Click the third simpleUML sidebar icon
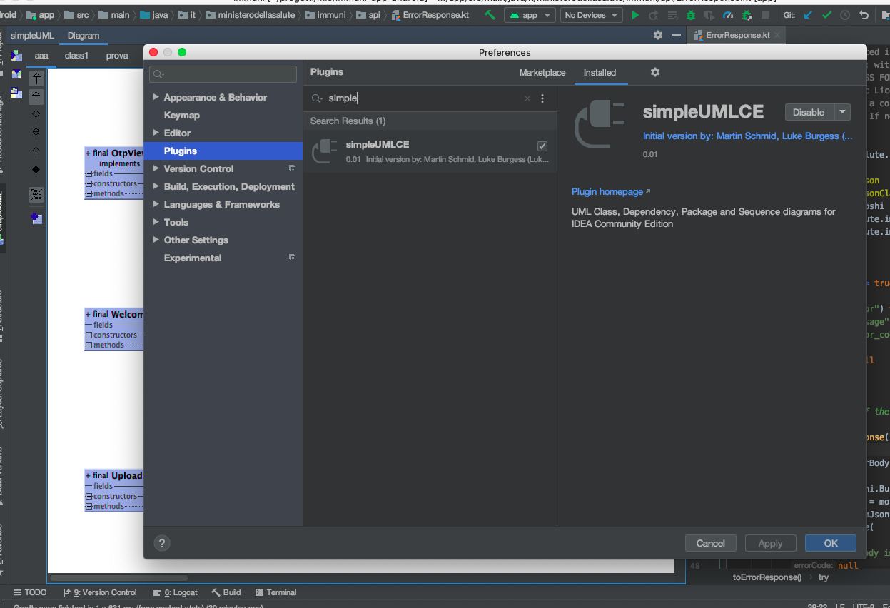Viewport: 890px width, 608px height. pos(16,93)
